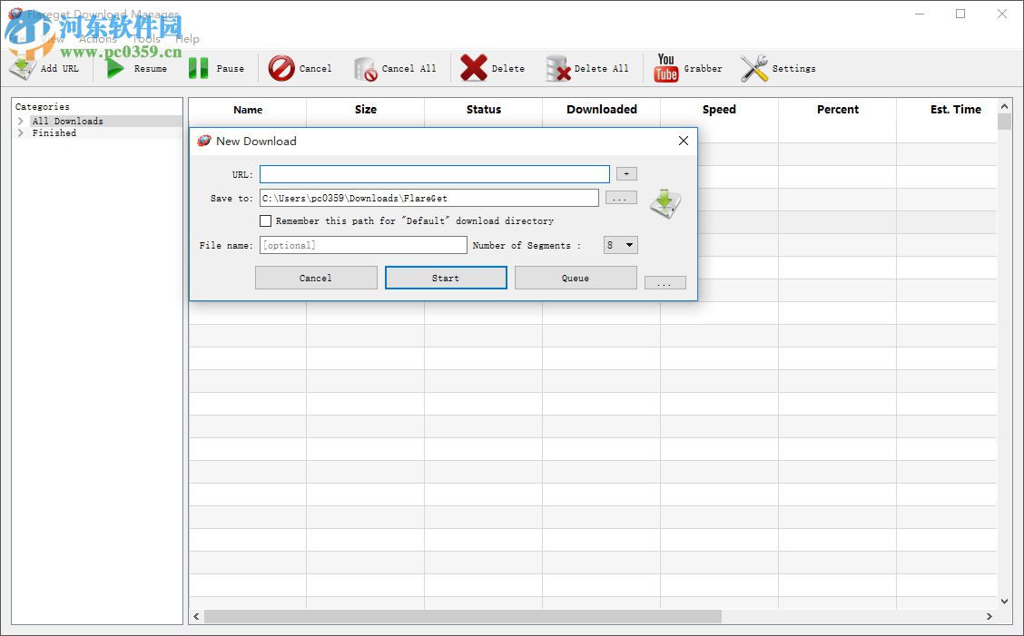Screen dimensions: 1024x636
Task: Focus the URL input field
Action: click(x=434, y=173)
